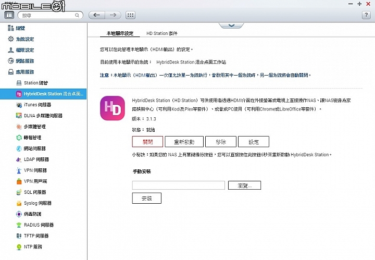Click the NTP 服務 clock icon
Image resolution: width=375 pixels, height=260 pixels.
click(19, 247)
